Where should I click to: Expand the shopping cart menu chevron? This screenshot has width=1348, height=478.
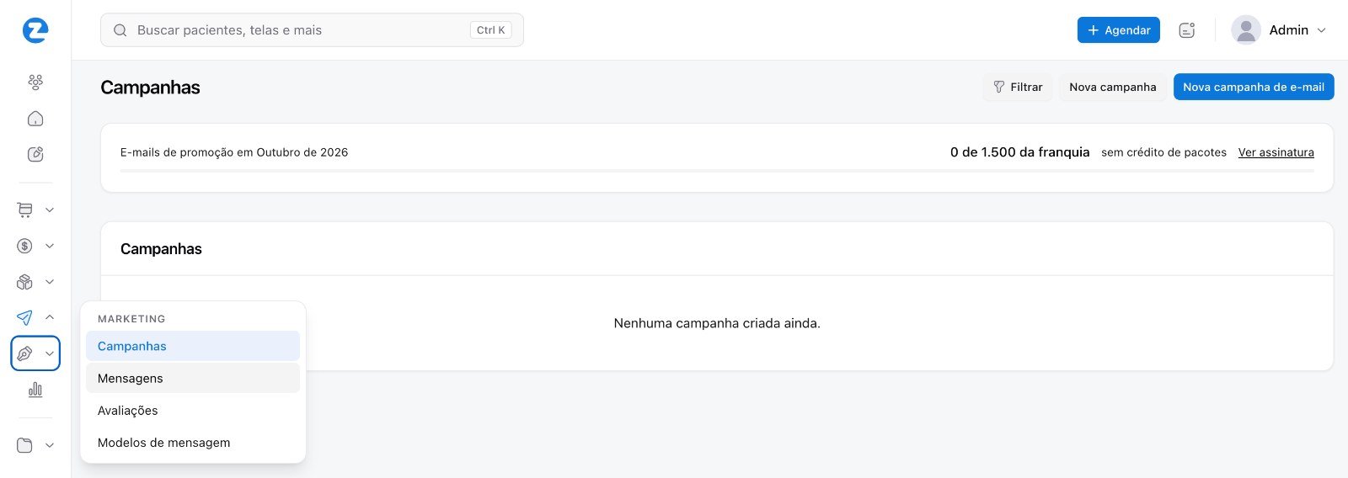50,210
